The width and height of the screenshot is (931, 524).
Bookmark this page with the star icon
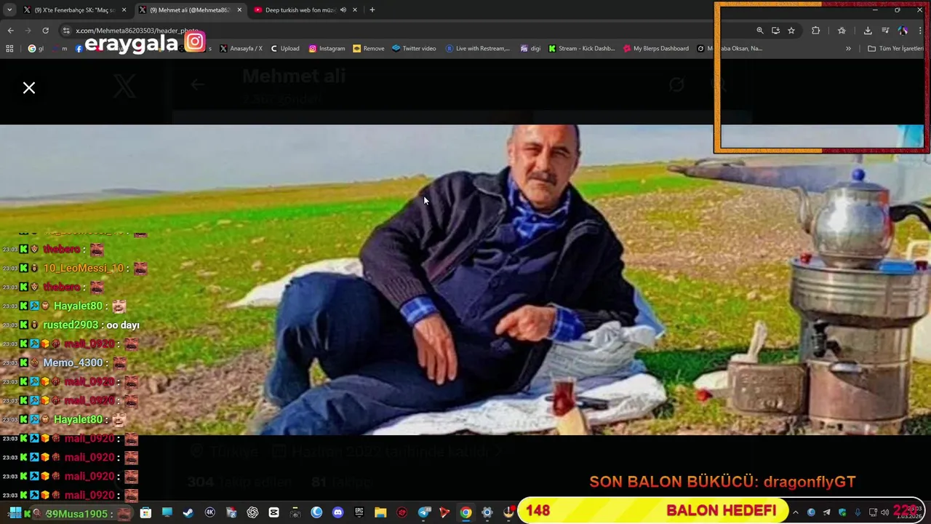coord(791,31)
